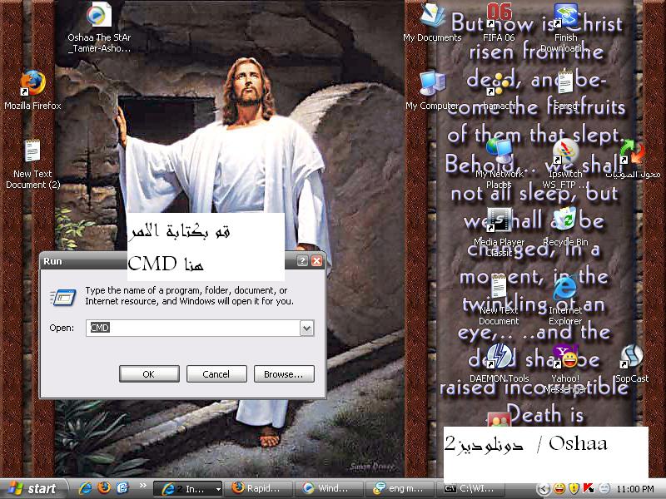Open My Network Places desktop icon

[499, 151]
